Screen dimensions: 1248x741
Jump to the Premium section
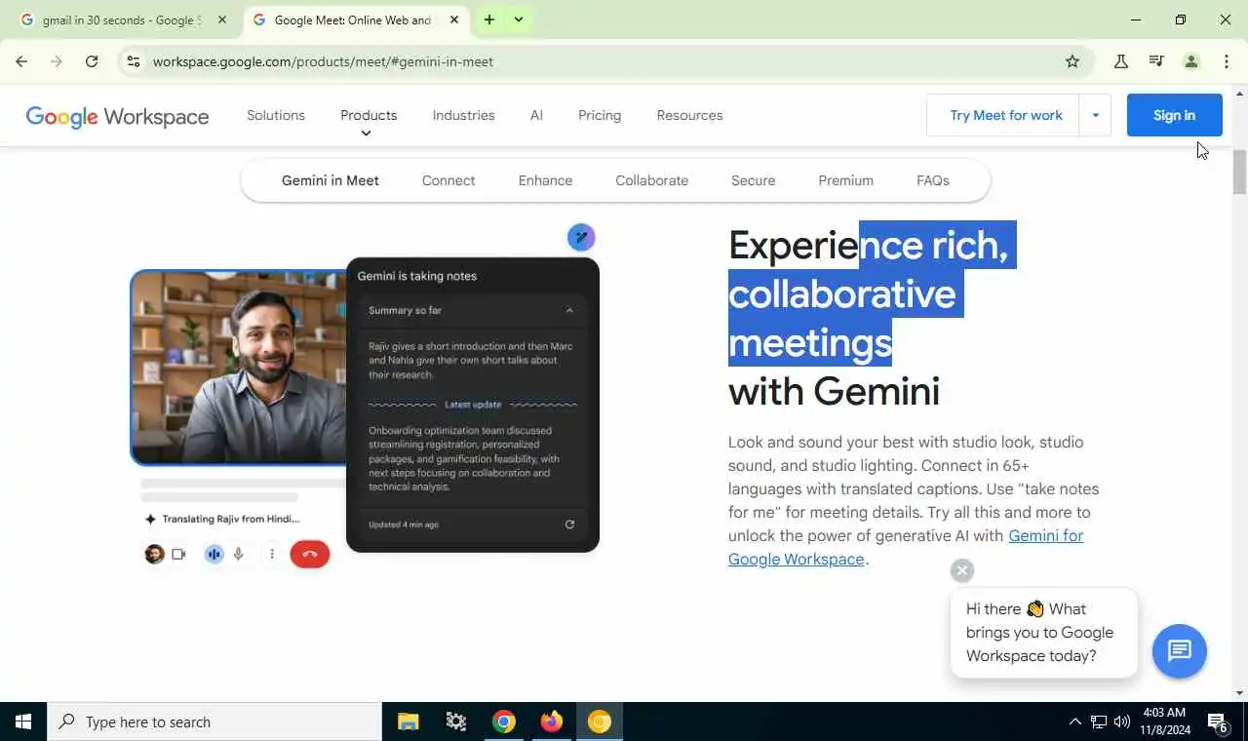point(845,180)
